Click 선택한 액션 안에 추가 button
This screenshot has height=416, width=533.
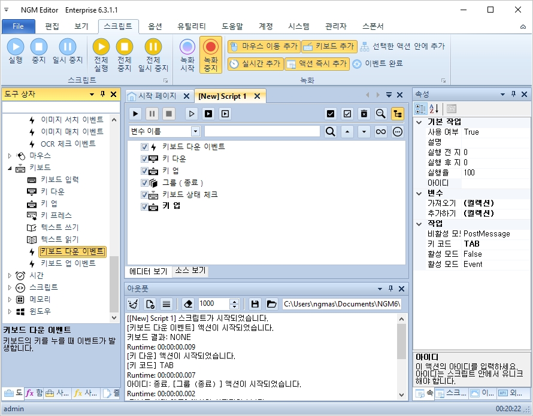[402, 46]
